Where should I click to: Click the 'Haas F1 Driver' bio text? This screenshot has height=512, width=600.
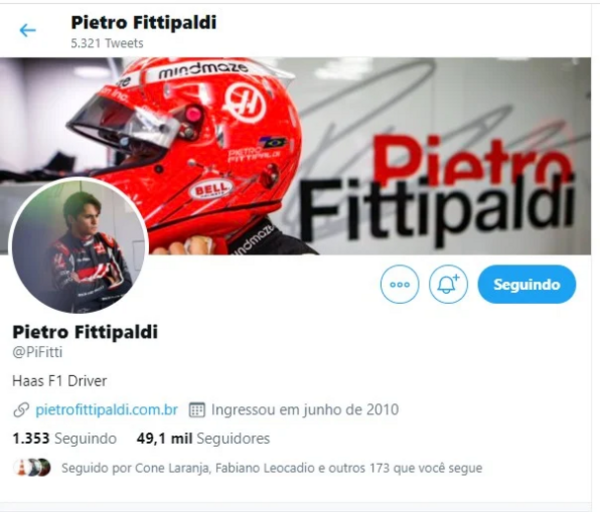pyautogui.click(x=59, y=381)
